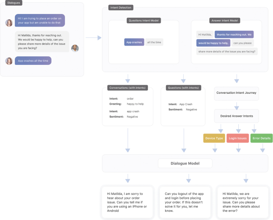Click the highlighted 'App crashes' chip

[x=134, y=42]
